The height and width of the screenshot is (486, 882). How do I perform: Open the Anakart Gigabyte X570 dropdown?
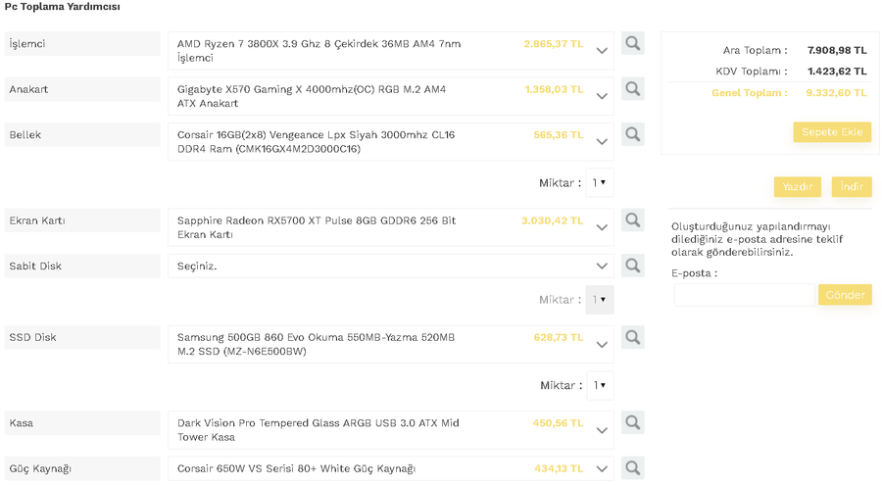(603, 96)
